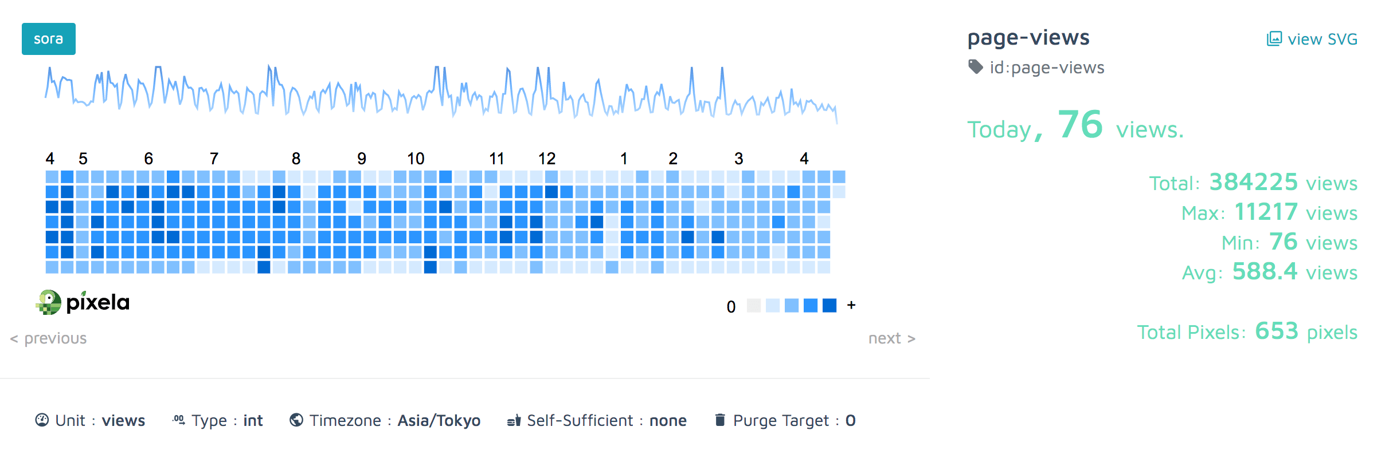Click the Self-Sufficient icon
The image size is (1393, 458).
click(514, 421)
